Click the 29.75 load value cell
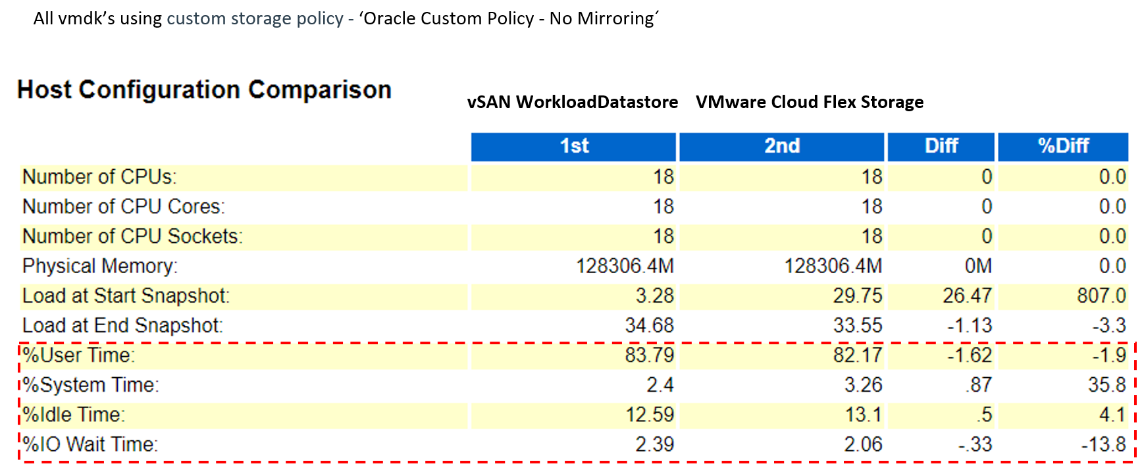Screen dimensions: 1142x470 pos(857,296)
